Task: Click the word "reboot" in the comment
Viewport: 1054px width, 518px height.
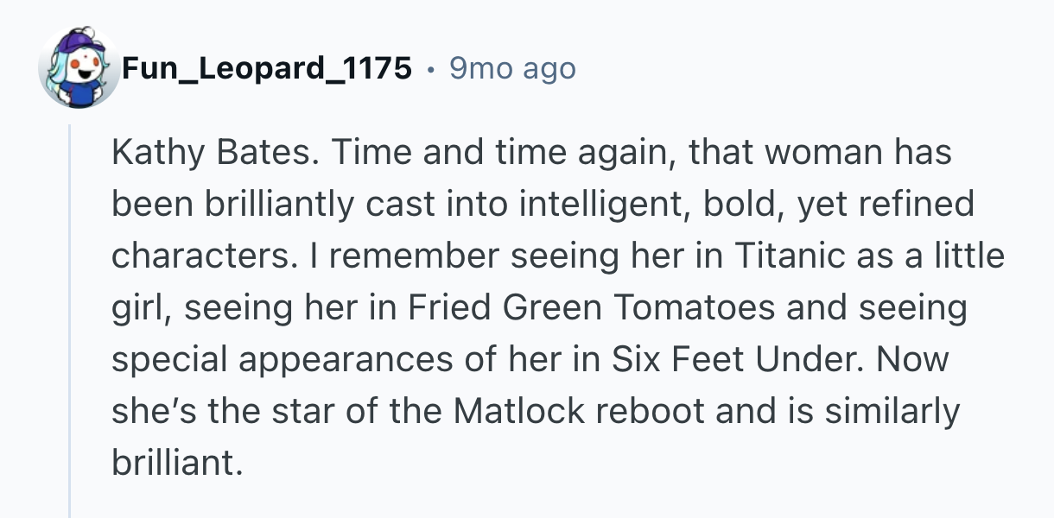Action: (x=658, y=412)
